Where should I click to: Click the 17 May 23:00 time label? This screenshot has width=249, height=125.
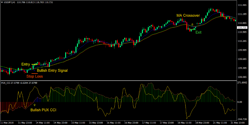point(167,123)
